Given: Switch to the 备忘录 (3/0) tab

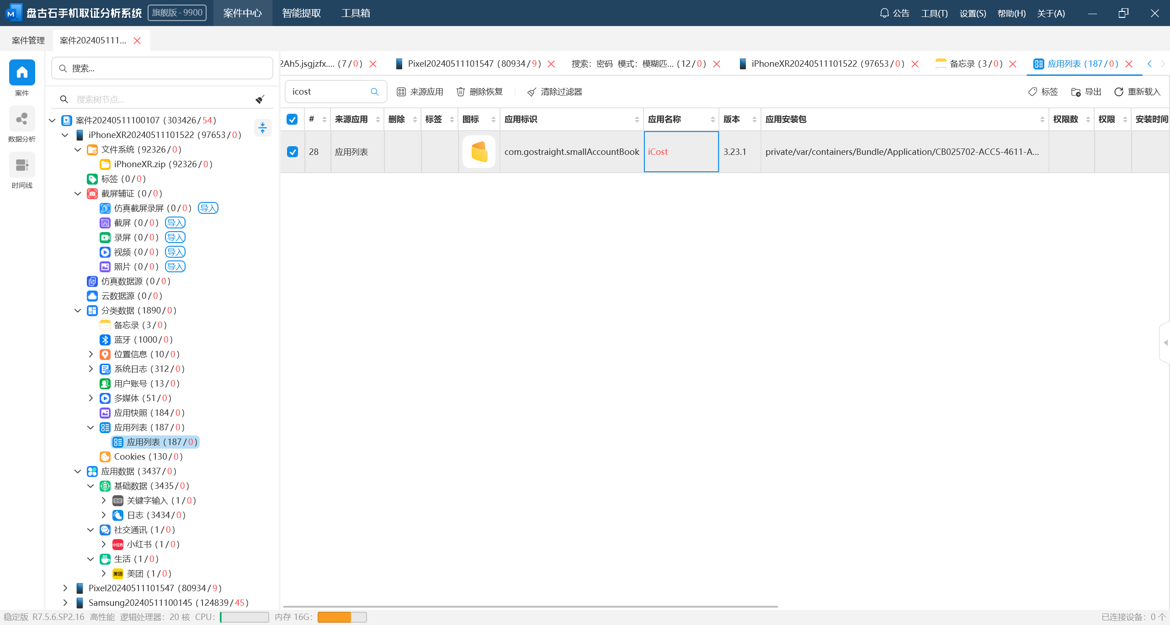Looking at the screenshot, I should pyautogui.click(x=969, y=64).
